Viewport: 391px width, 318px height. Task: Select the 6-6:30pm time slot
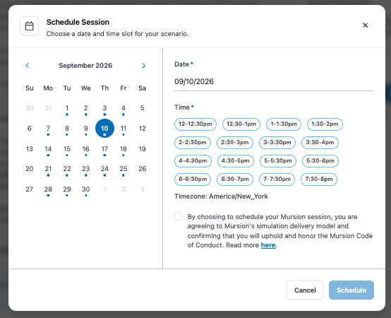[193, 179]
